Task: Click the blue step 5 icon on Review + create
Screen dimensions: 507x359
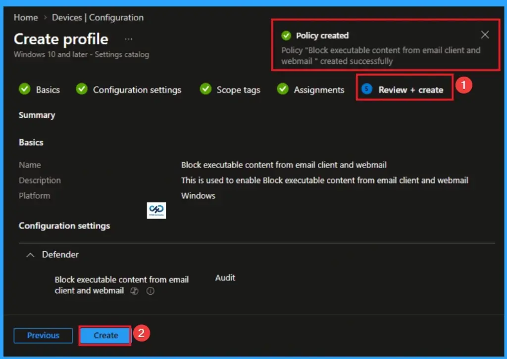Action: 366,90
